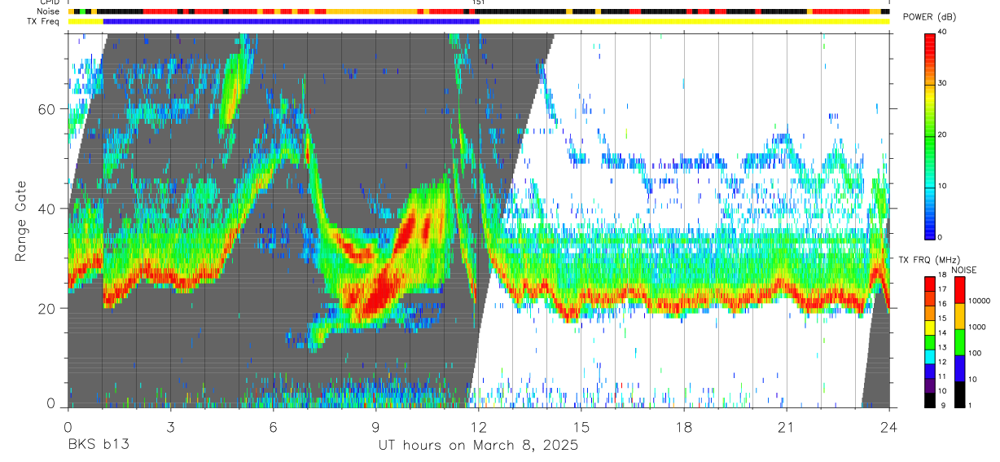Pick the green 13–14 MHz TX FRQ block
This screenshot has height=462, width=1000.
(x=929, y=341)
